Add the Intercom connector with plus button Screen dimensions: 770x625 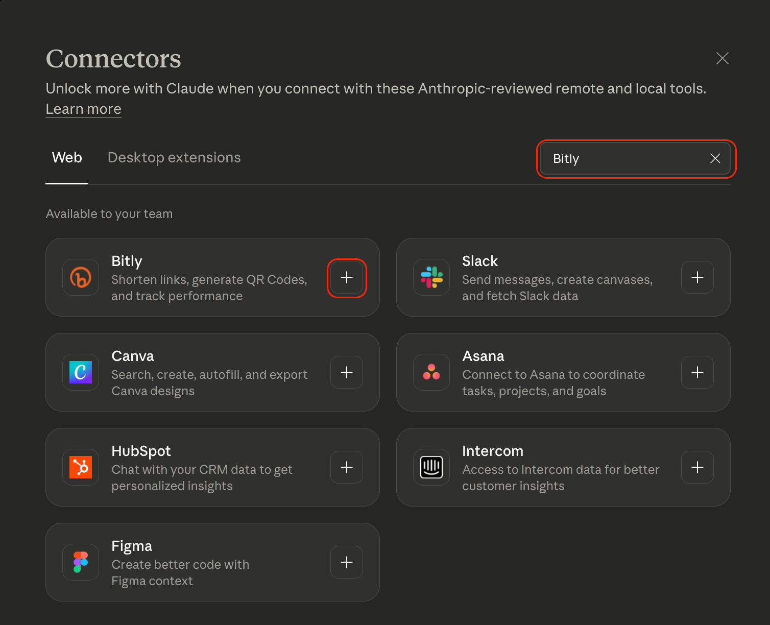(697, 467)
